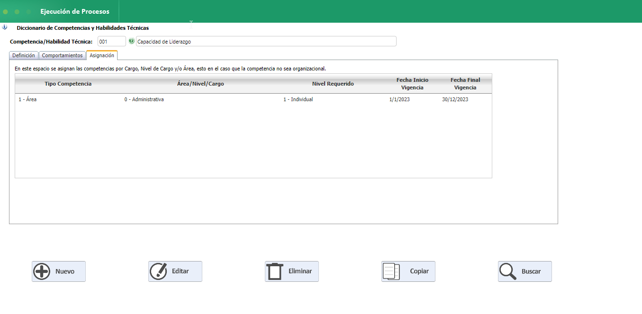
Task: Switch to the Definición tab
Action: [x=24, y=55]
